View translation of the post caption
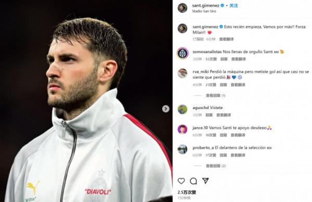 coord(226,39)
